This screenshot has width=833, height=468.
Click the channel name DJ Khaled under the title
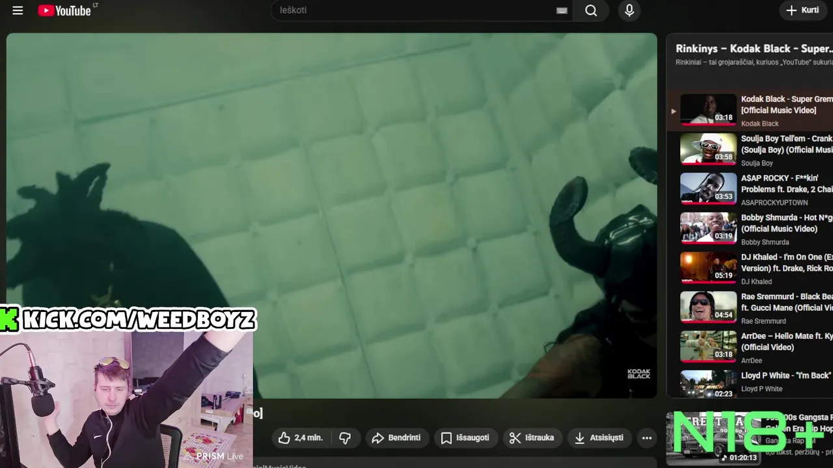coord(756,281)
